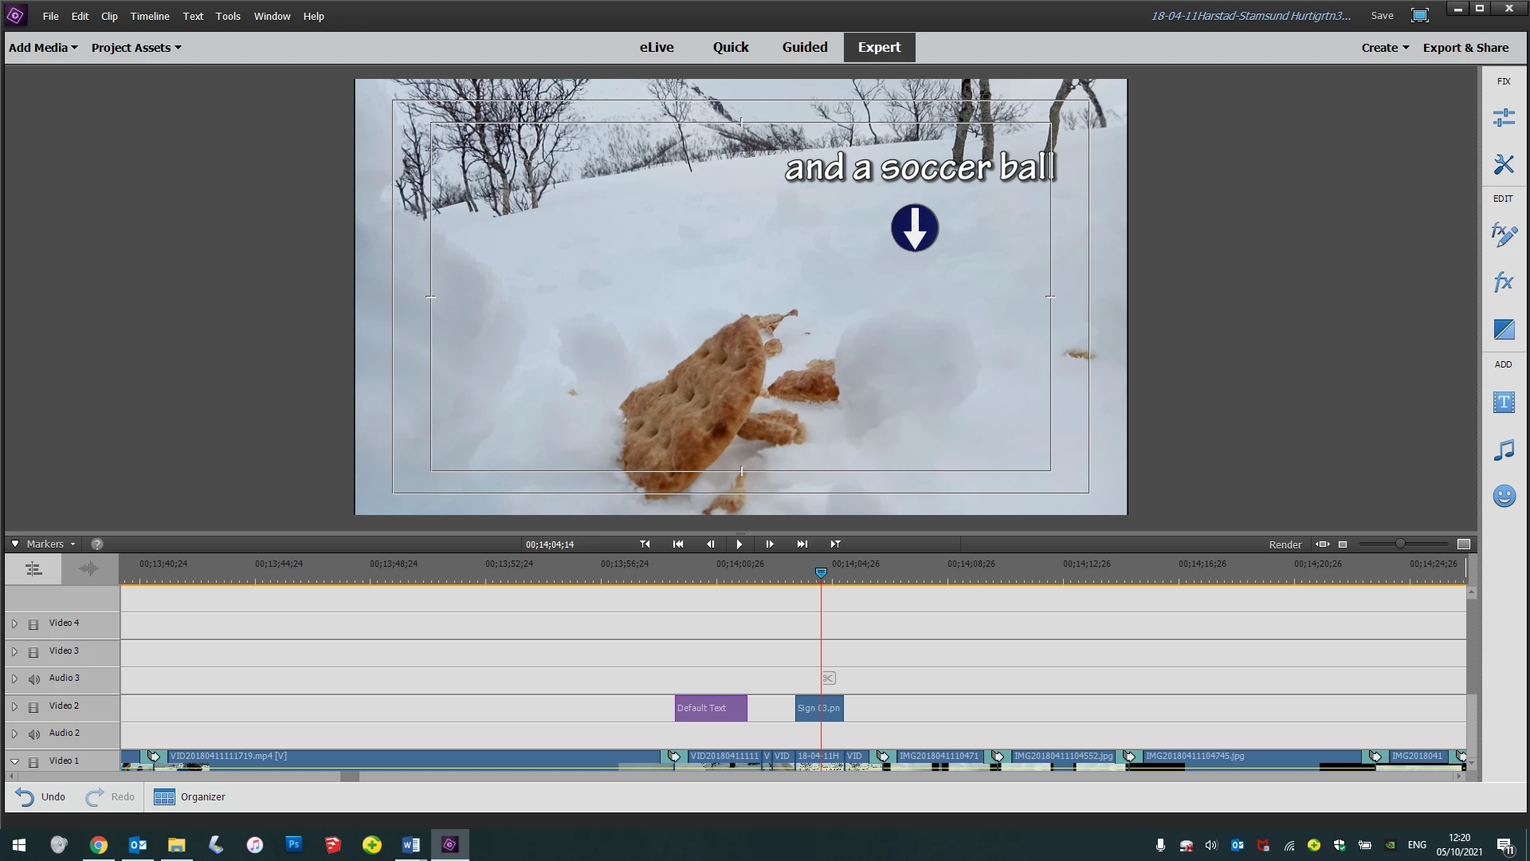The image size is (1530, 861).
Task: Click the Export & Share button
Action: click(1465, 48)
